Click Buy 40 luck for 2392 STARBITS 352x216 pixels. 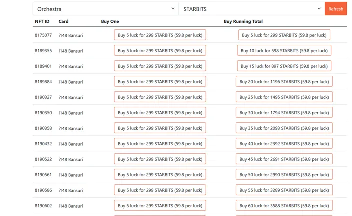click(284, 143)
